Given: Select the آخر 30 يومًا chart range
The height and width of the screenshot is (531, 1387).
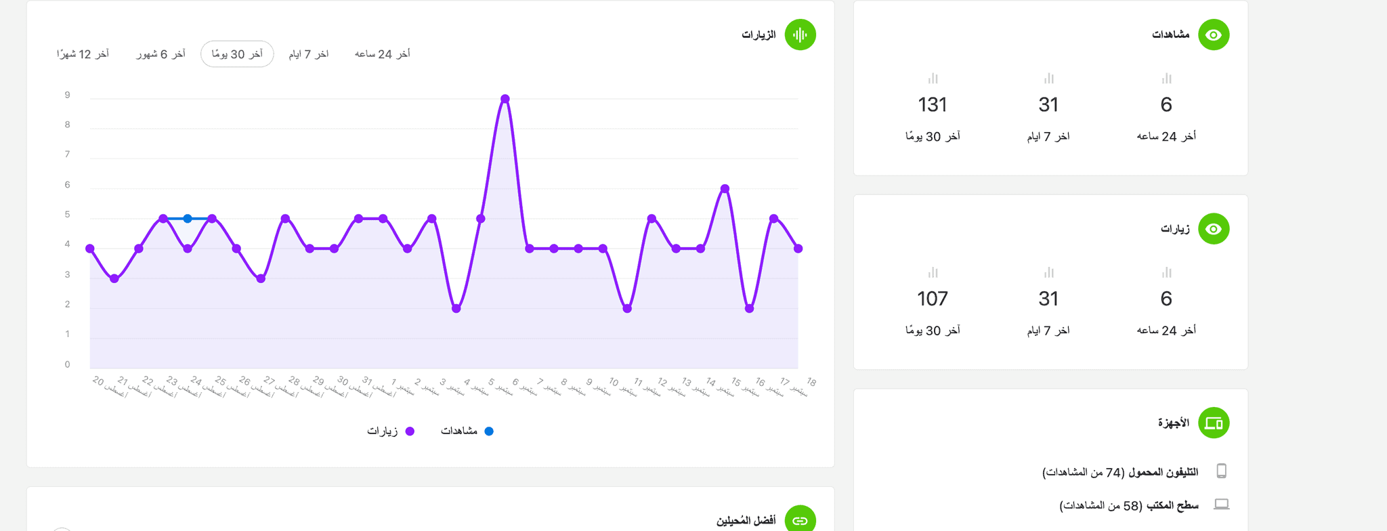Looking at the screenshot, I should tap(237, 54).
